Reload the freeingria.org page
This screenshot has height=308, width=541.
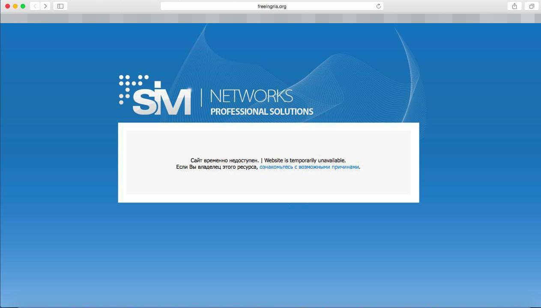coord(378,6)
